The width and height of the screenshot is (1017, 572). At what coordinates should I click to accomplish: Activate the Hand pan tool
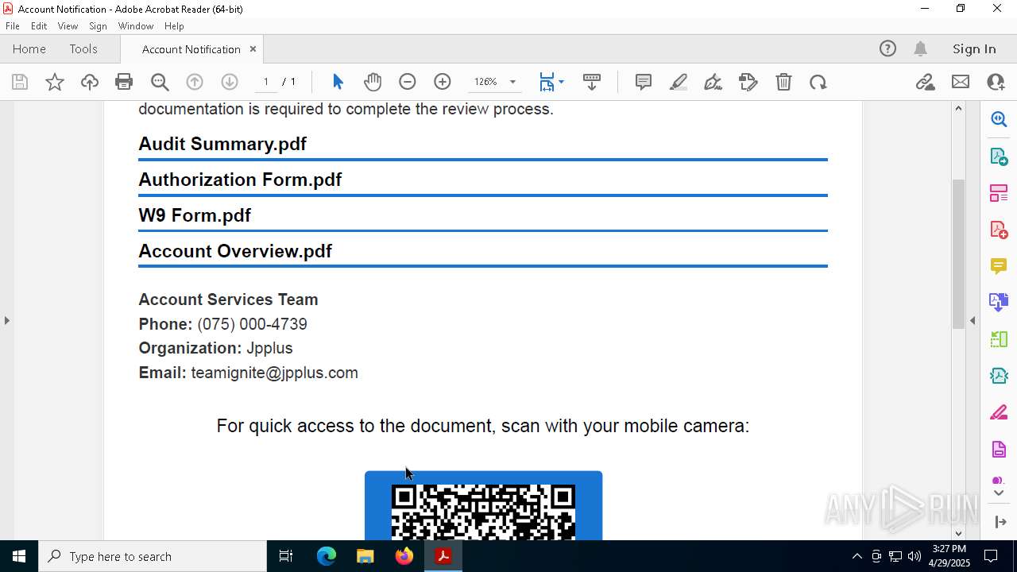[373, 82]
